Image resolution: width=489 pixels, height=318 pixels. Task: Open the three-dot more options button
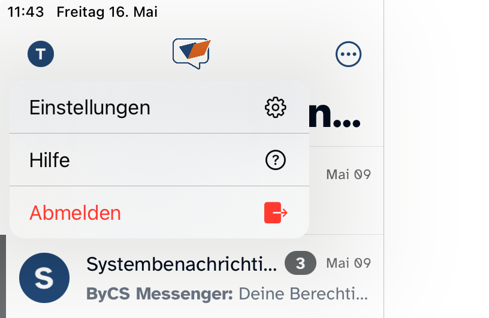(x=348, y=54)
